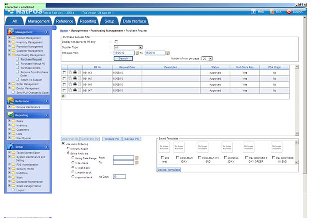Switch to the Management tab
This screenshot has width=311, height=221.
[39, 21]
